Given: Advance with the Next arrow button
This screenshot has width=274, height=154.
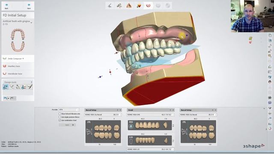Looking at the screenshot, I should pos(29,6).
